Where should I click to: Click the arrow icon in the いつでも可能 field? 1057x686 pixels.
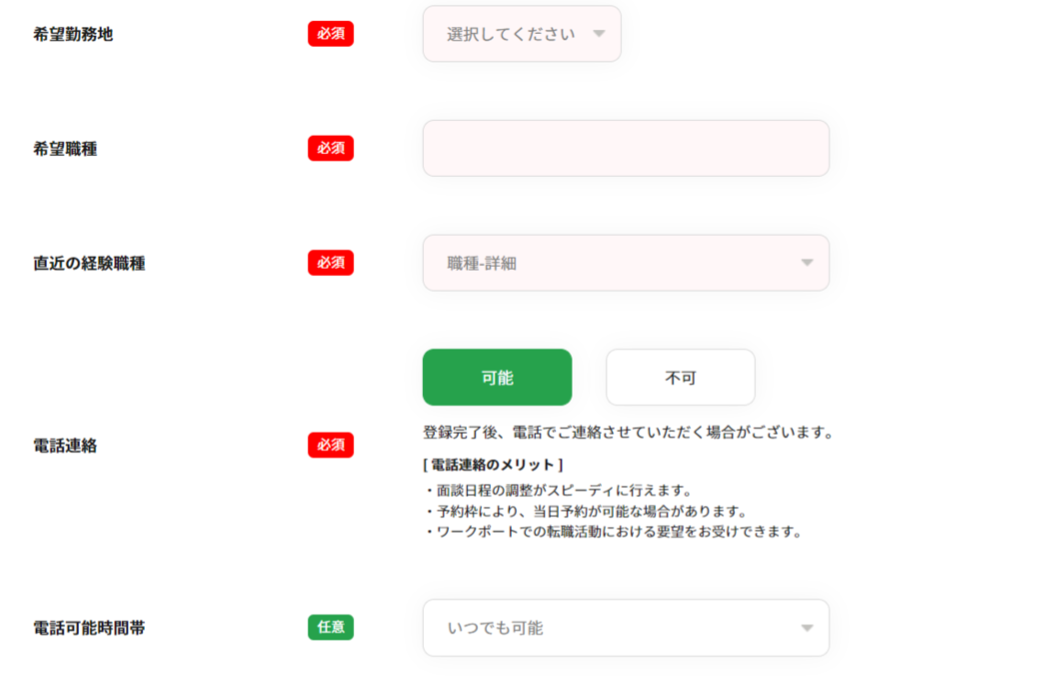pos(806,627)
